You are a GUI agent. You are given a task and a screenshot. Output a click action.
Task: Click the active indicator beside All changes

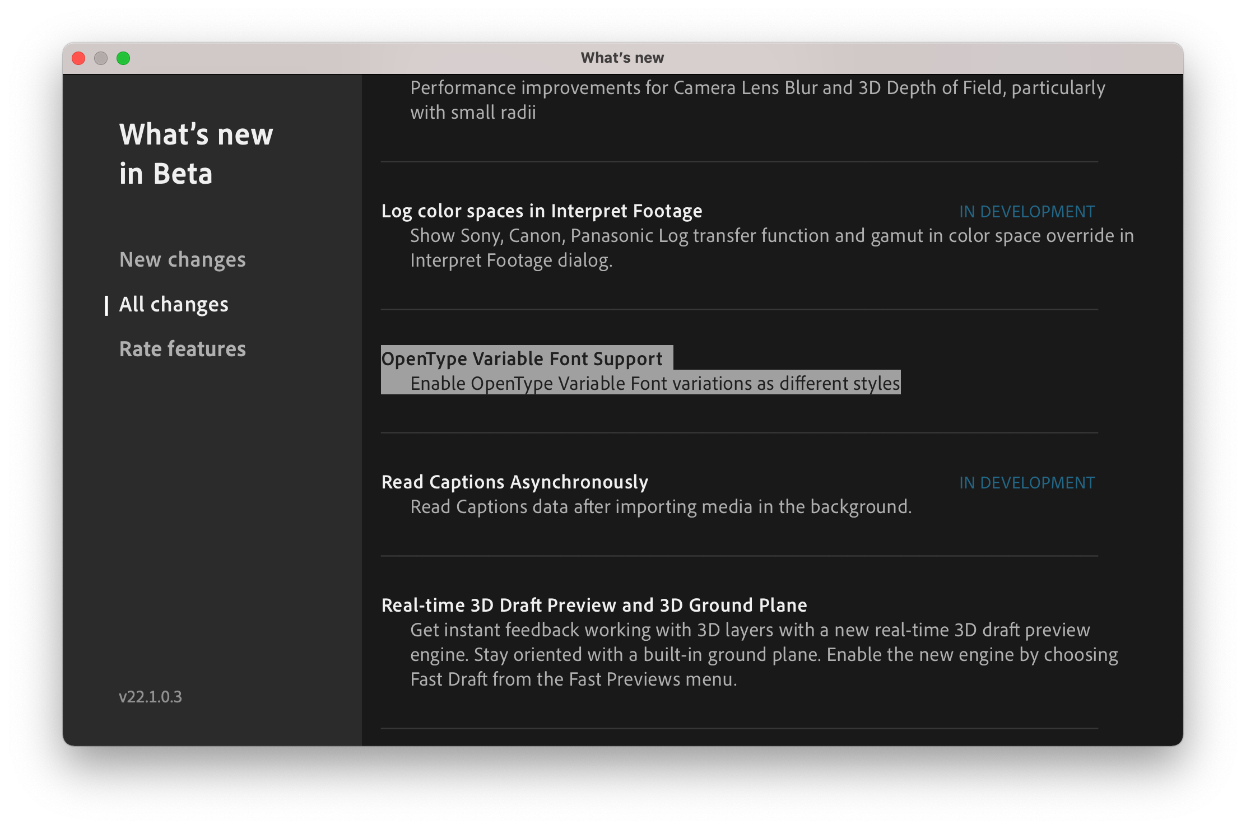(106, 304)
